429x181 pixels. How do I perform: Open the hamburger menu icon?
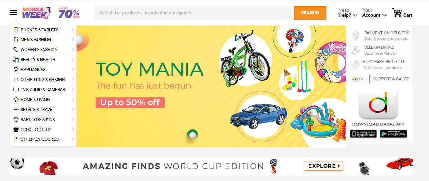[x=13, y=13]
